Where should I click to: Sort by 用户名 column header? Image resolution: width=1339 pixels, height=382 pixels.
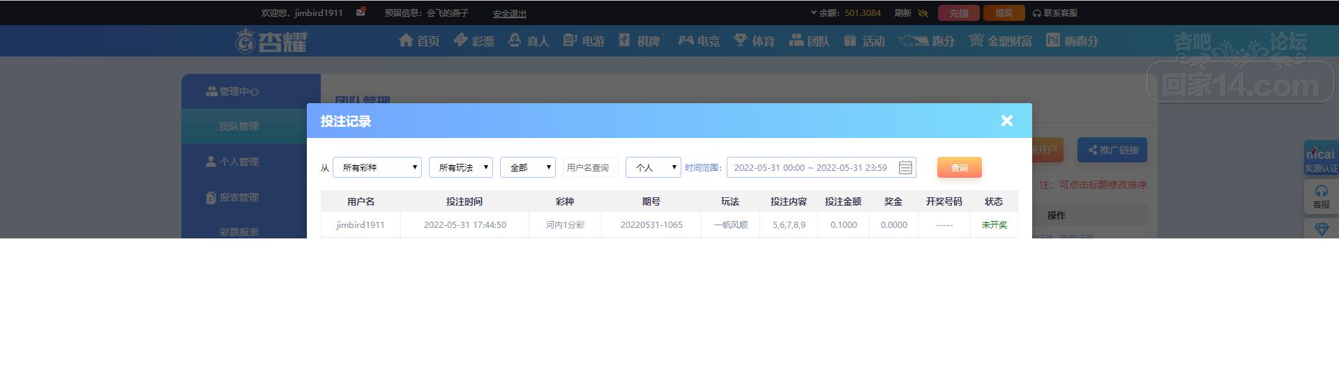point(361,201)
